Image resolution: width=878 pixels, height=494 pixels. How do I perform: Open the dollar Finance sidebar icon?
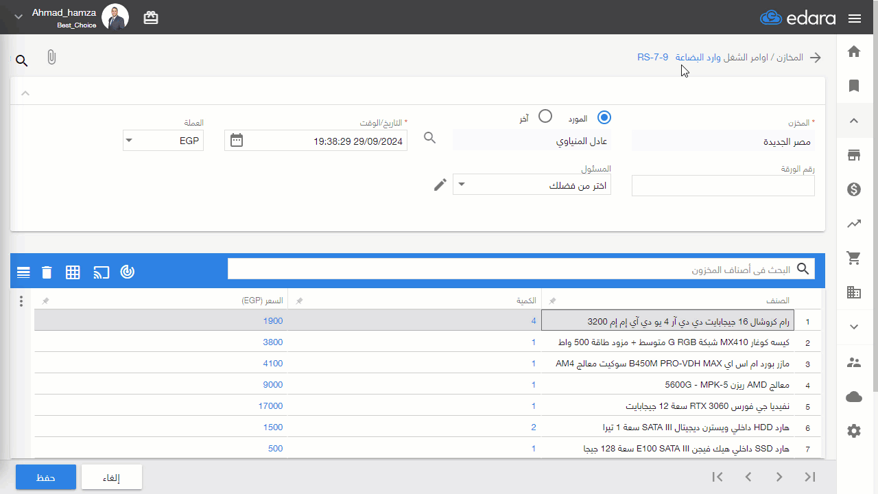tap(854, 189)
